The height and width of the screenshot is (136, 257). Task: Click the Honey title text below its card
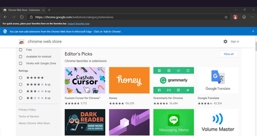point(113,98)
